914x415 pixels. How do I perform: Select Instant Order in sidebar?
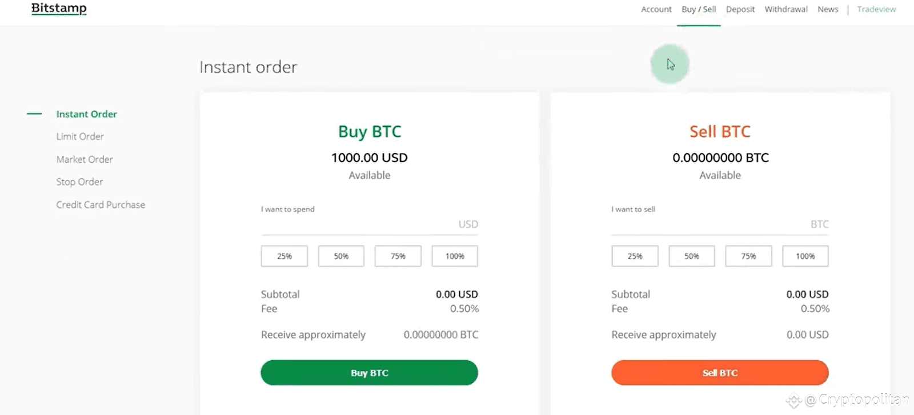coord(86,114)
